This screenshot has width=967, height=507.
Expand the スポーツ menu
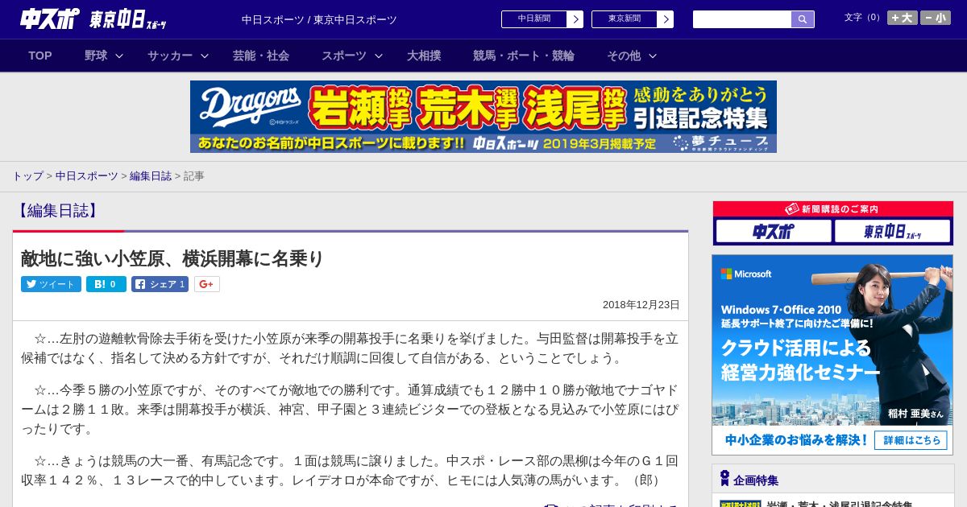coord(351,56)
